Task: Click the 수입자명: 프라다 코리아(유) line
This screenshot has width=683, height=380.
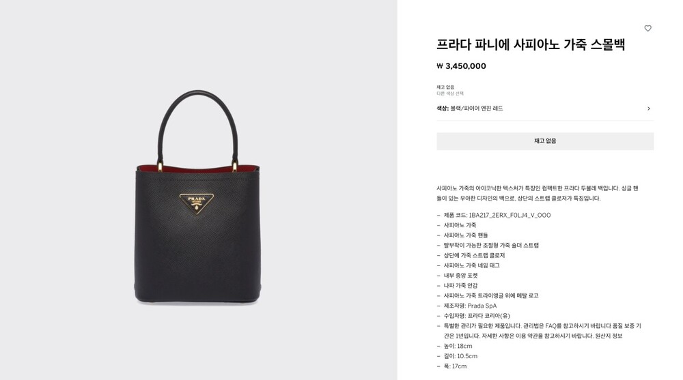Action: (477, 316)
